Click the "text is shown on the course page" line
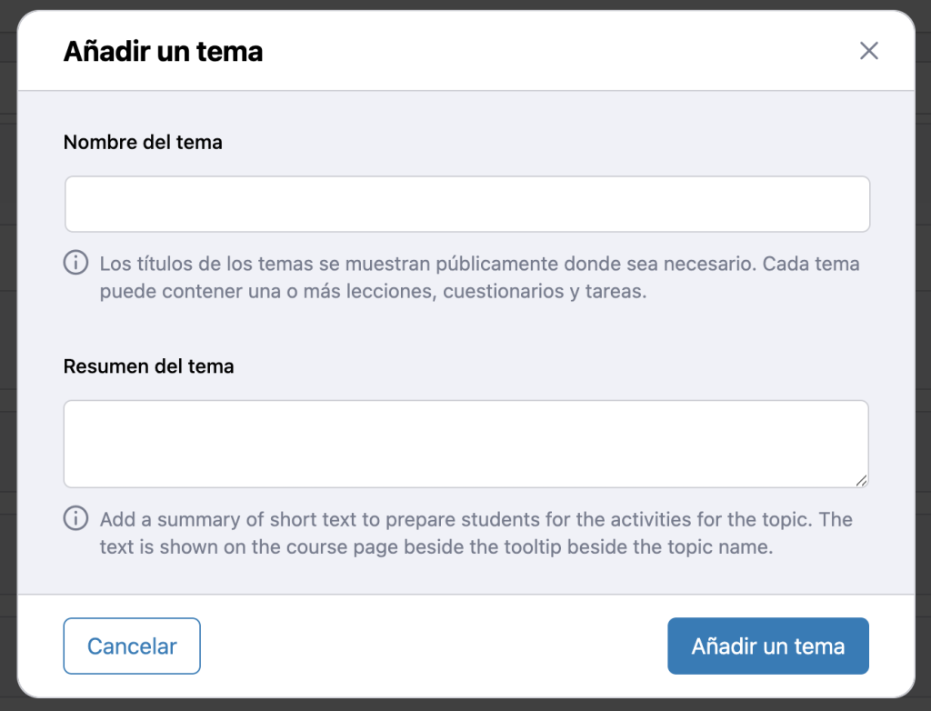Viewport: 931px width, 711px height. point(435,548)
